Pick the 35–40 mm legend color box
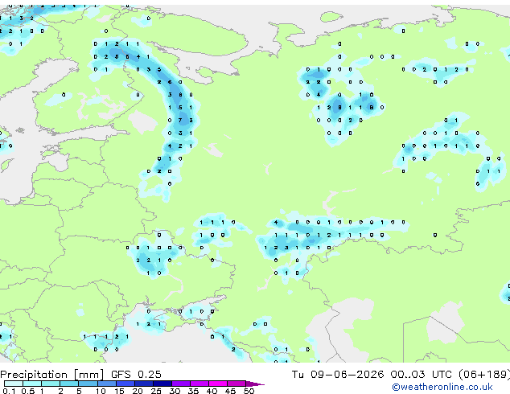510x394 pixels. click(x=199, y=384)
